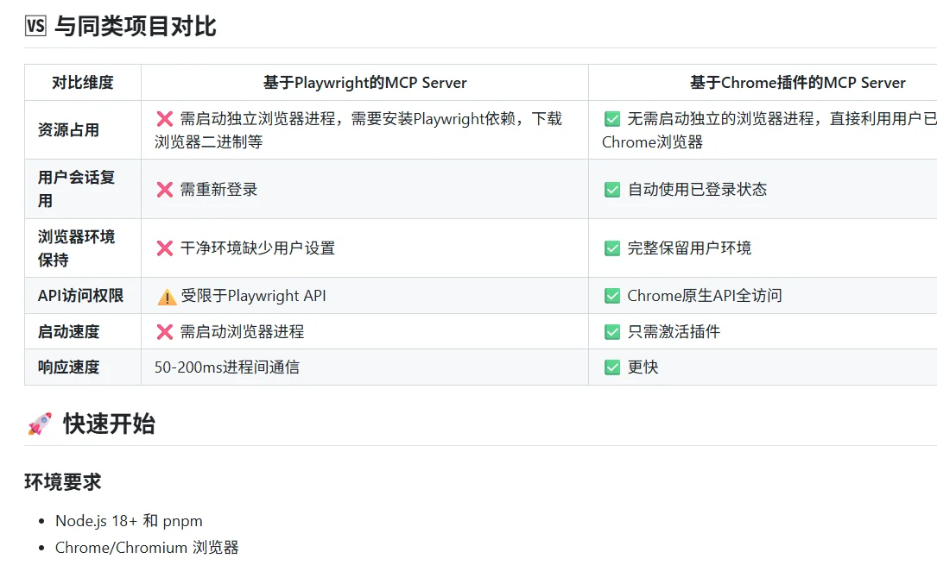
Task: Click the rocket icon next to 快速开始
Action: click(x=38, y=424)
